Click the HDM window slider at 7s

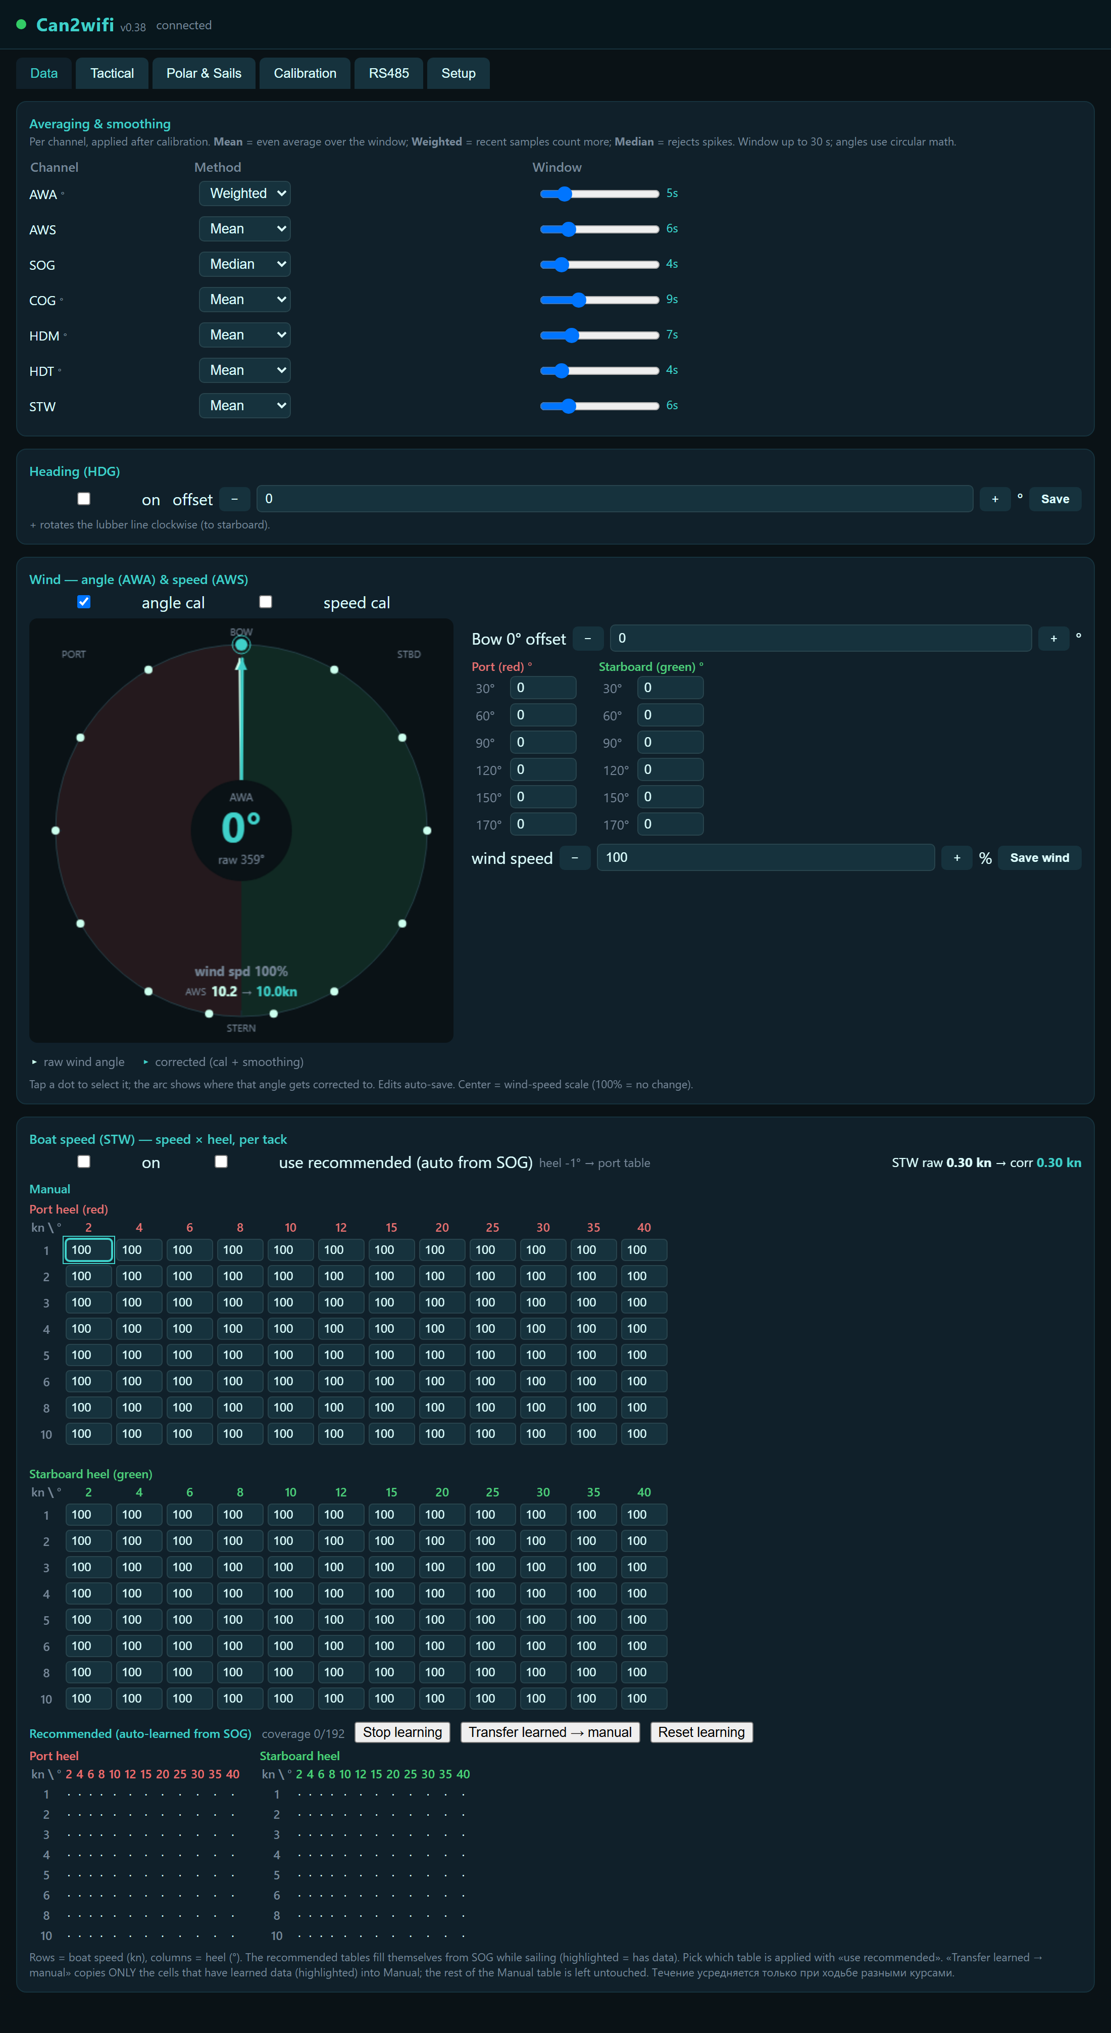click(600, 334)
